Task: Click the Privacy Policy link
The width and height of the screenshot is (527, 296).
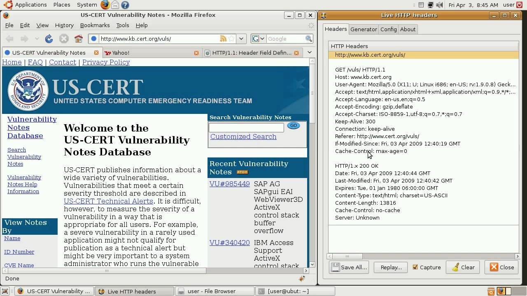Action: pyautogui.click(x=106, y=62)
